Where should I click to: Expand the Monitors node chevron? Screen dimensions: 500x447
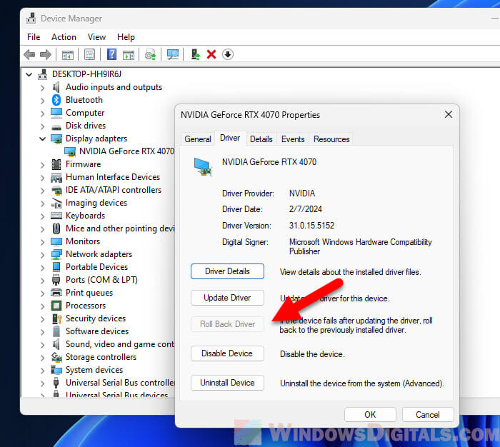(x=42, y=241)
